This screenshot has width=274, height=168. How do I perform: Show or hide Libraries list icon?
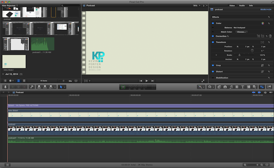(x=5, y=81)
